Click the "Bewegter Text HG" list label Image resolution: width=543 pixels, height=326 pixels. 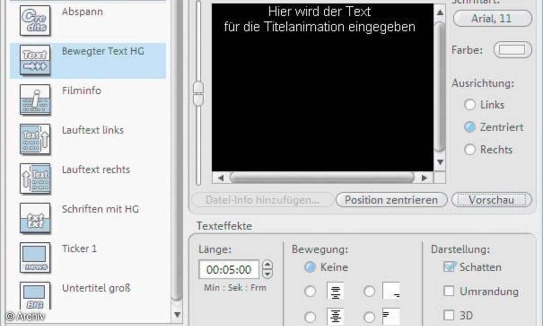click(103, 51)
